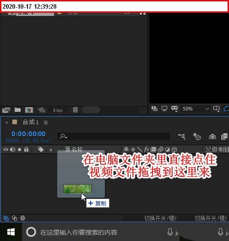Click Always Preview This View icon
The image size is (229, 241).
tap(154, 109)
